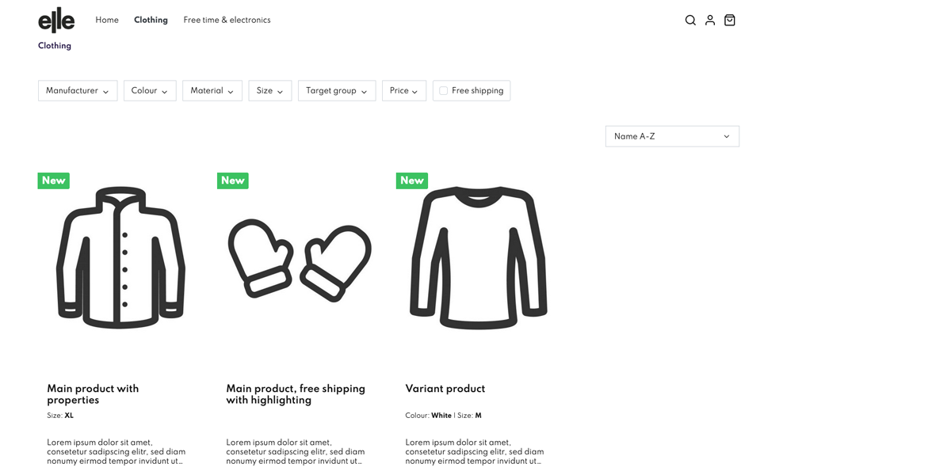The image size is (951, 475).
Task: Click the search magnifier icon
Action: coord(690,21)
